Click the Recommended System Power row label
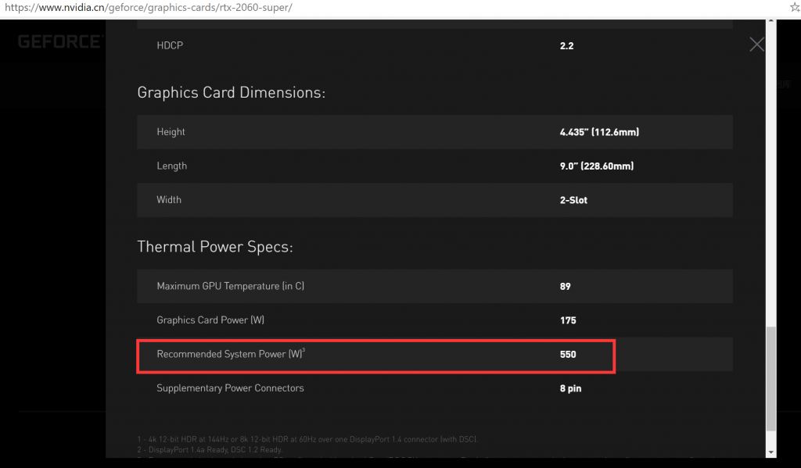This screenshot has height=468, width=801. (x=231, y=354)
